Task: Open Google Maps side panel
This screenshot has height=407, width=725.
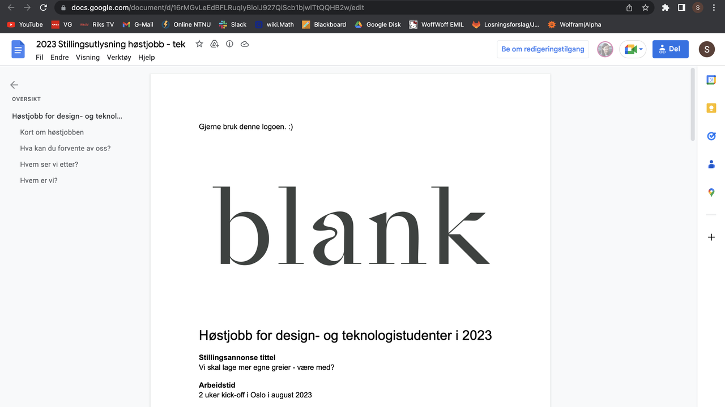Action: tap(711, 192)
